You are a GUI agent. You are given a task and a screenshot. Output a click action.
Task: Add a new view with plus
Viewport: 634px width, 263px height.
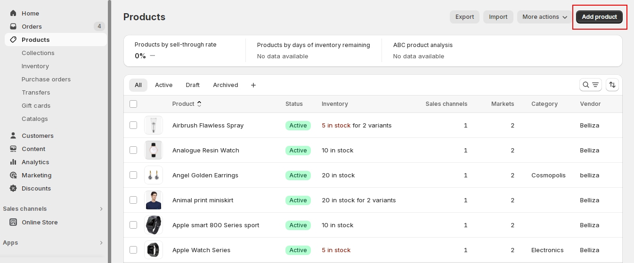pos(253,85)
